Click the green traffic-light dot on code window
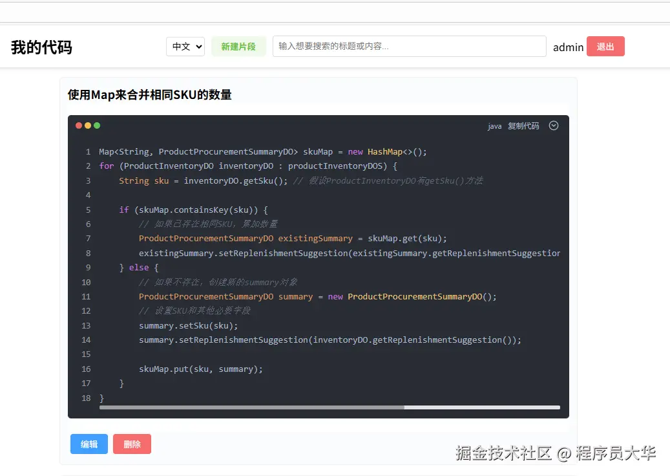The width and height of the screenshot is (670, 476). 96,125
